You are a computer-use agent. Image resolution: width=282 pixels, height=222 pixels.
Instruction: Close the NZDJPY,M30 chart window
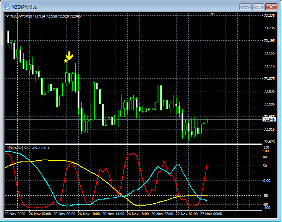click(271, 6)
